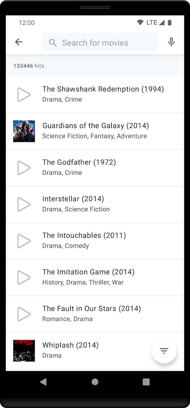
Task: Select Whiplash (2014) title
Action: coord(70,345)
